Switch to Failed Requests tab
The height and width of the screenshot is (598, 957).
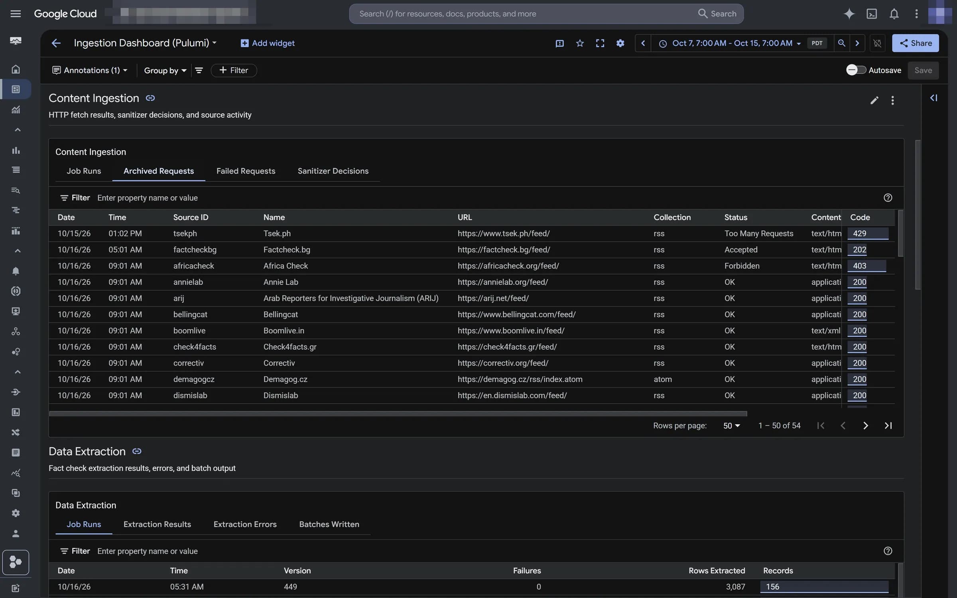246,171
